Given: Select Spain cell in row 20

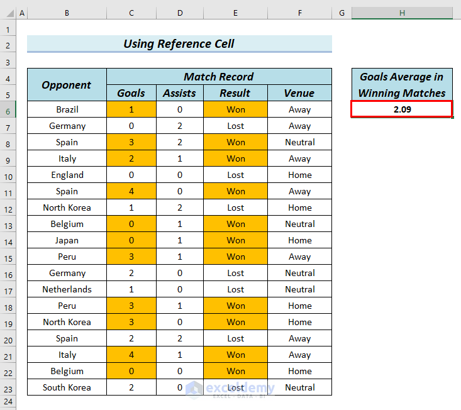Looking at the screenshot, I should click(x=67, y=338).
